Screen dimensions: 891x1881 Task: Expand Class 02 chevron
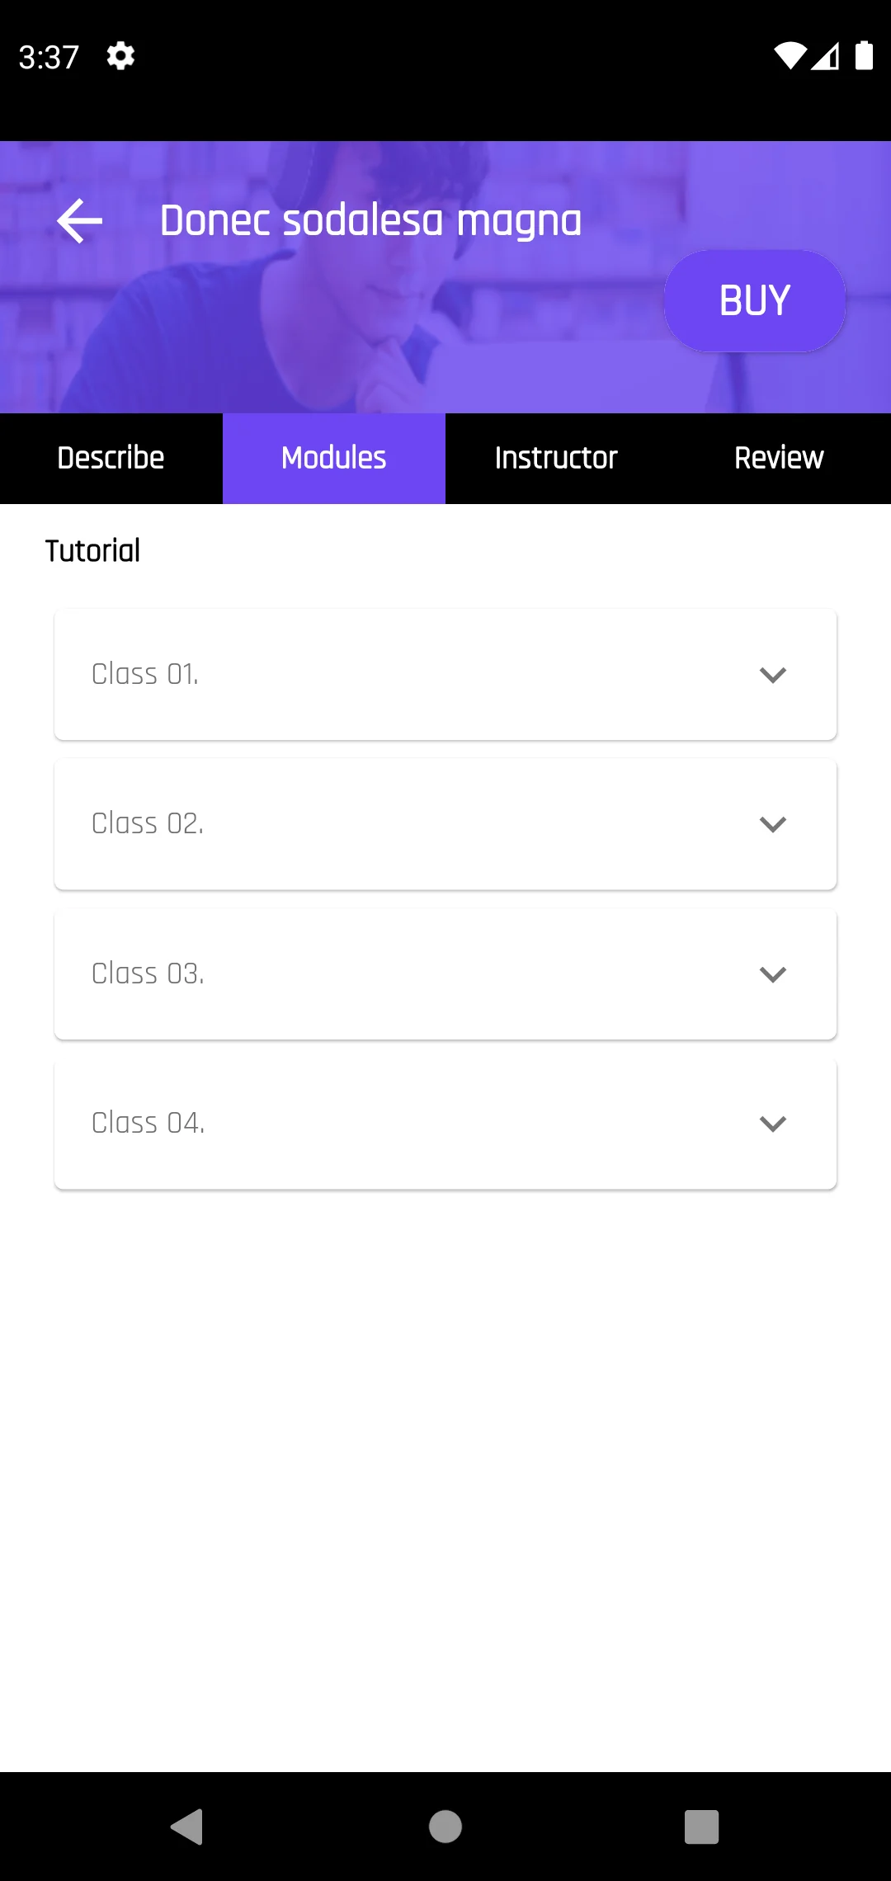(x=772, y=824)
